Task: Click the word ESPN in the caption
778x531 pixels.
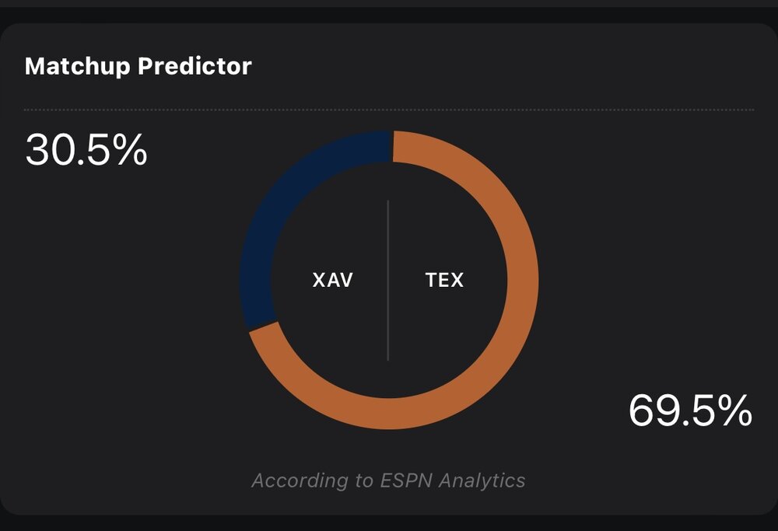Action: pos(406,480)
